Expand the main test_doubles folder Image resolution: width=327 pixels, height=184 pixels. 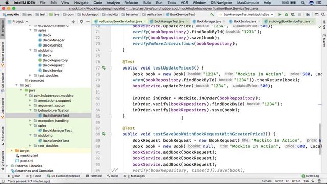(x=31, y=75)
